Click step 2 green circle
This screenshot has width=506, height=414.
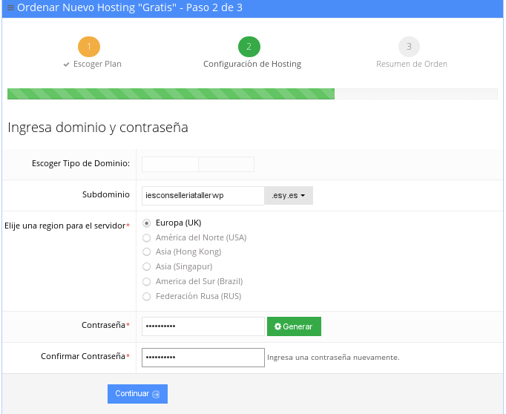(x=249, y=47)
